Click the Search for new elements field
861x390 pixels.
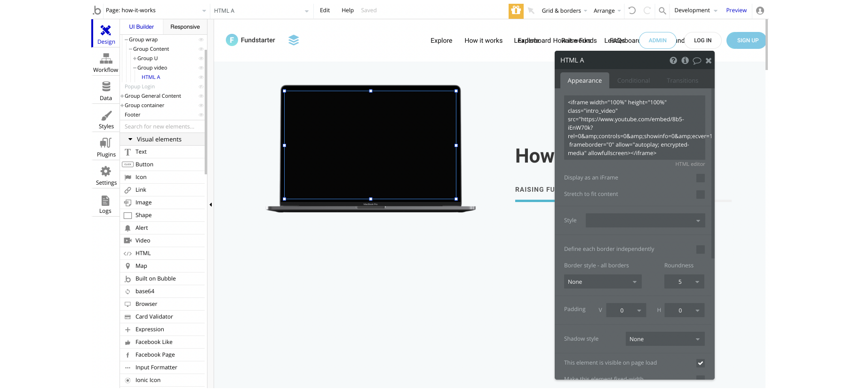point(163,127)
